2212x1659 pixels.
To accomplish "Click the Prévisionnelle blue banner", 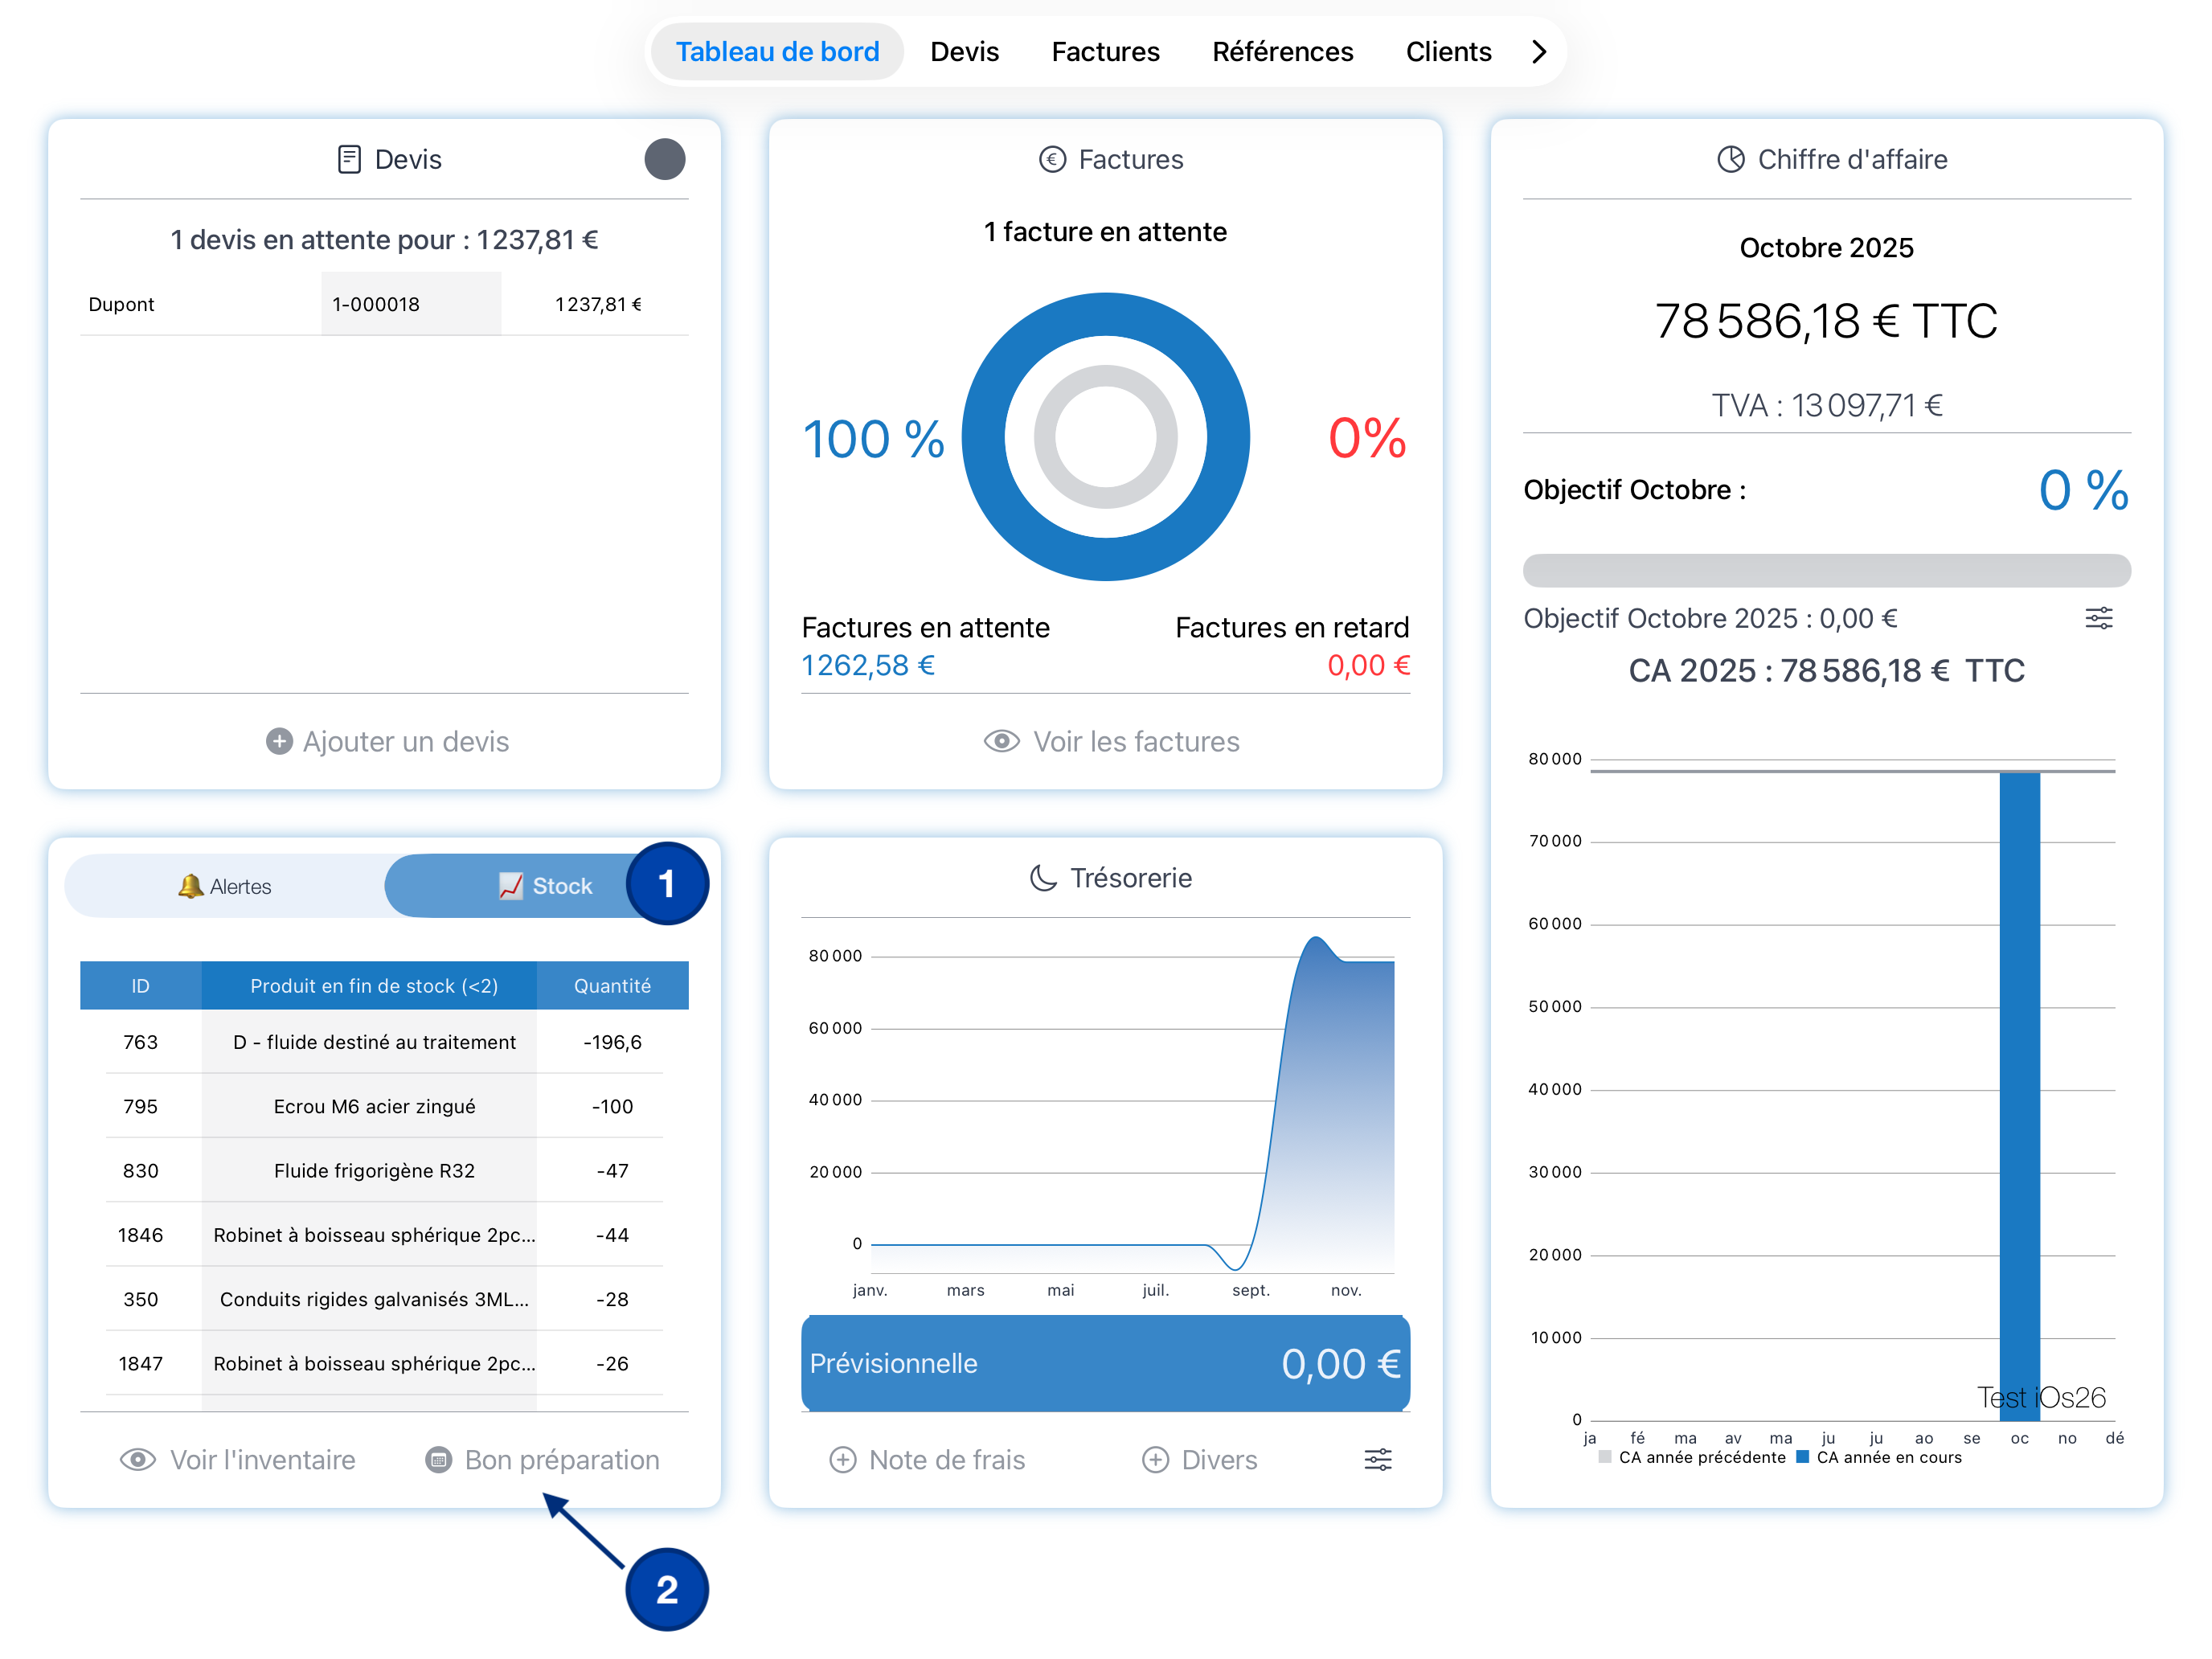I will pyautogui.click(x=1105, y=1363).
